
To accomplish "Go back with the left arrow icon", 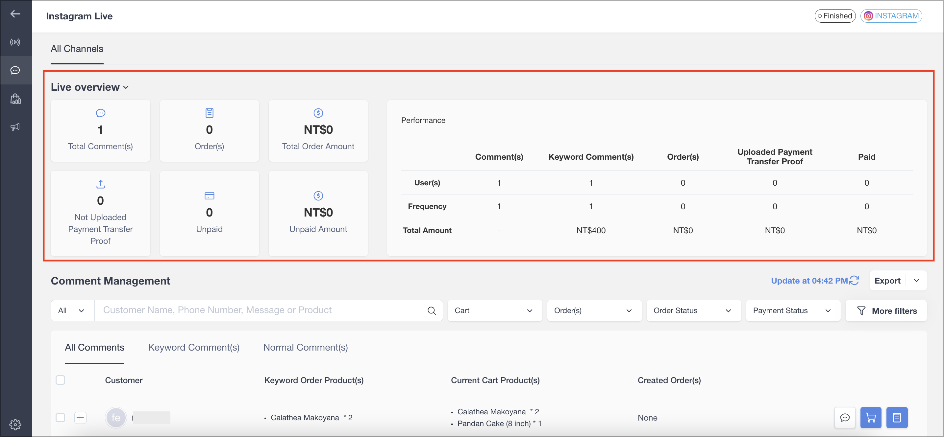I will [15, 14].
